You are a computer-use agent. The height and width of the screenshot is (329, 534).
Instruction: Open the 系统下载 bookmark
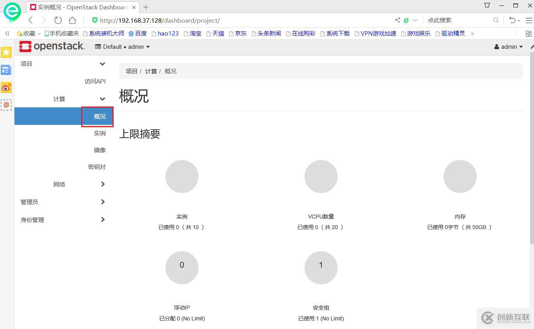point(335,34)
